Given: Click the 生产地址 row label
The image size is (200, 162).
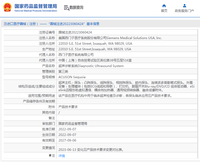Looking at the screenshot, I should (48, 49).
